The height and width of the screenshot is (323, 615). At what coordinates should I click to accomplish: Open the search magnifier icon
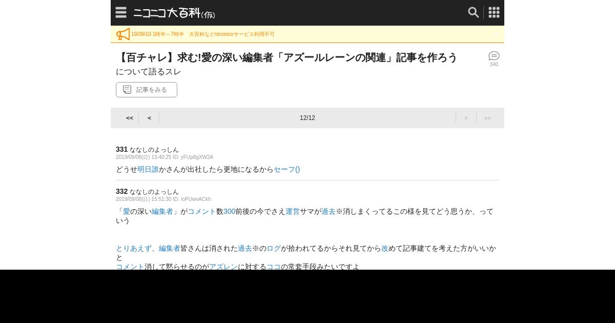[x=474, y=12]
